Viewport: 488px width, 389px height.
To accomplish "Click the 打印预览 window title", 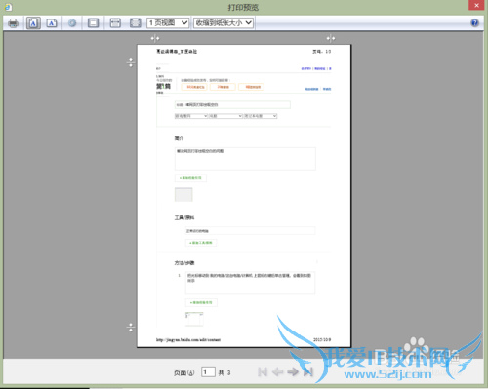I will (243, 7).
